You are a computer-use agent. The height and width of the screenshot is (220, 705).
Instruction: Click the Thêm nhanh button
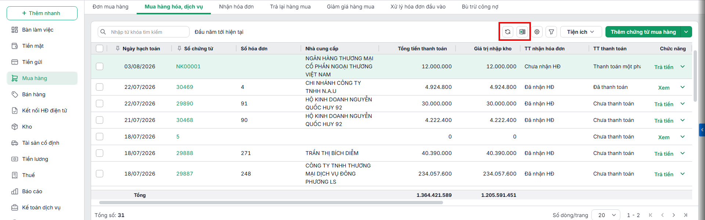pyautogui.click(x=42, y=13)
